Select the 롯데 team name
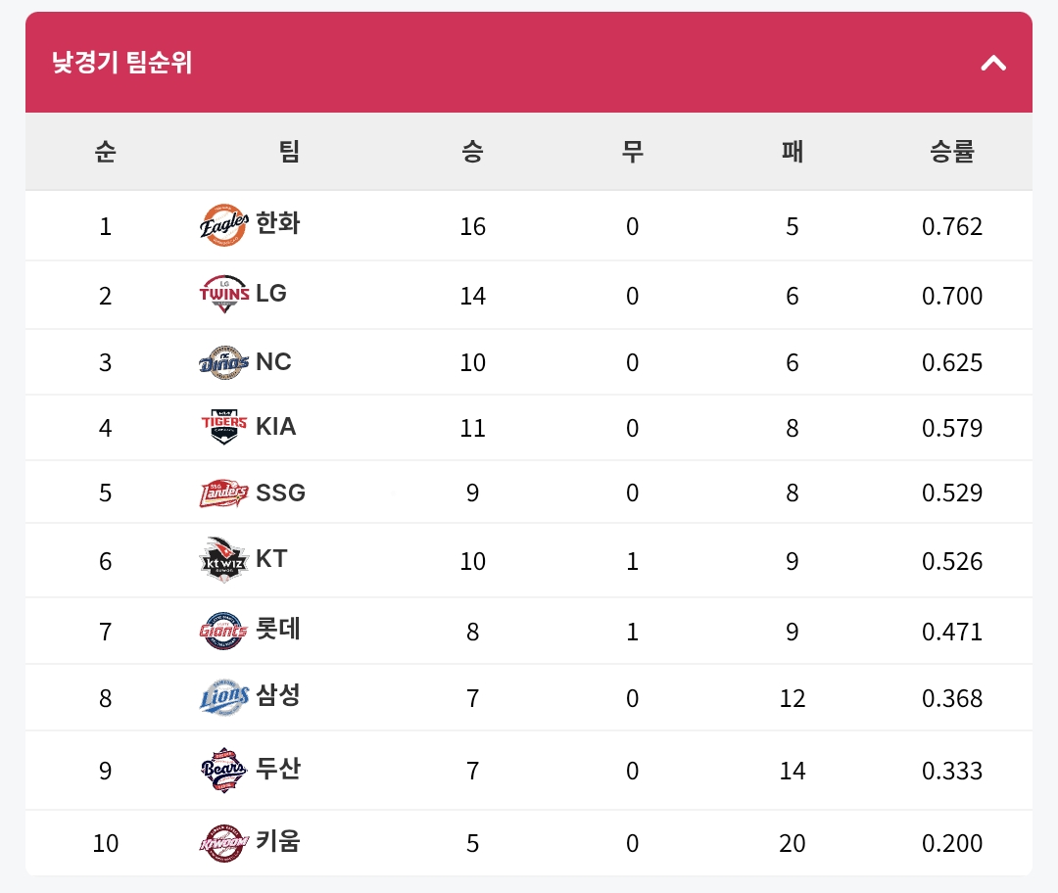 pyautogui.click(x=278, y=629)
